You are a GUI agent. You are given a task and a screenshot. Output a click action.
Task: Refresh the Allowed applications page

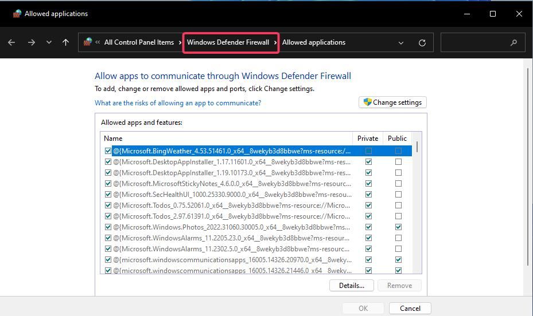point(422,42)
